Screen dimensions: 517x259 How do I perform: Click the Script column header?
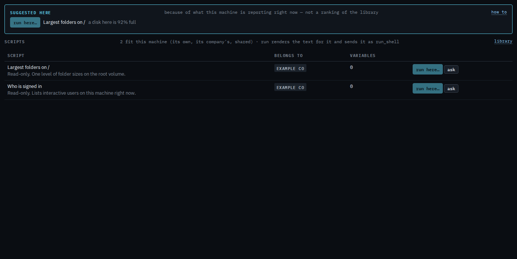point(16,56)
